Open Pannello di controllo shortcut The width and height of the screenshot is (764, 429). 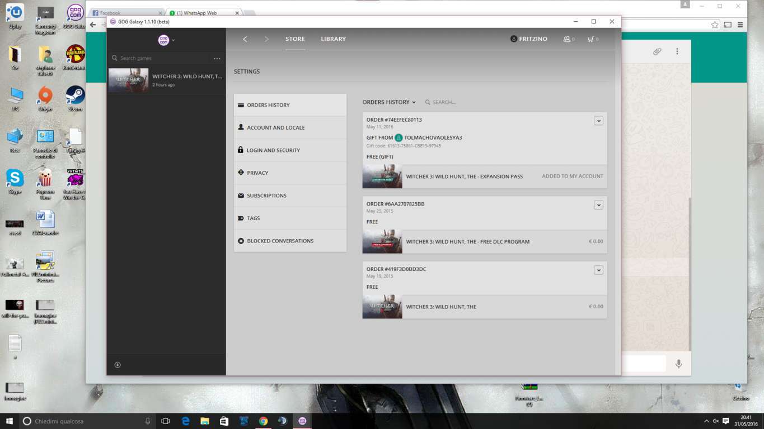coord(45,143)
